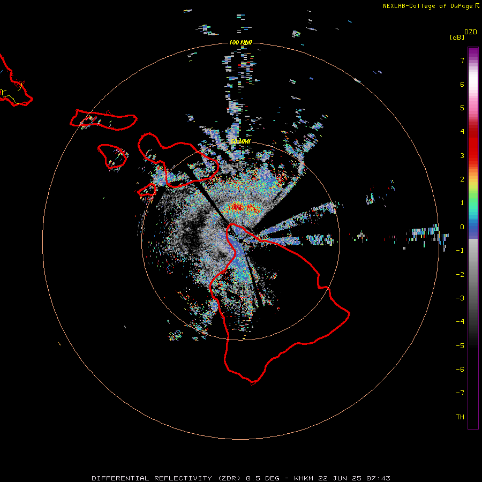This screenshot has height=482, width=482.
Task: Click the TH threshold label on legend
Action: [460, 417]
